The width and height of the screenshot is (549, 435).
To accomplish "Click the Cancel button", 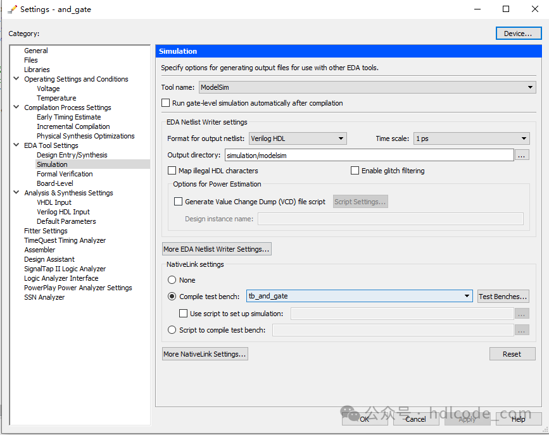I will [x=416, y=419].
